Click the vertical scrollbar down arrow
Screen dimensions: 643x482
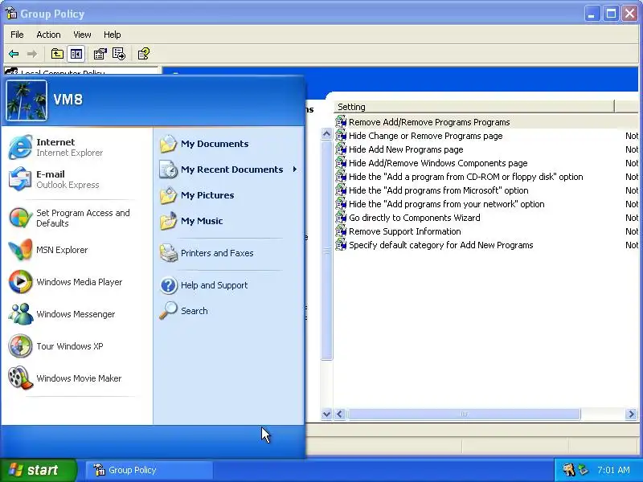coord(326,414)
